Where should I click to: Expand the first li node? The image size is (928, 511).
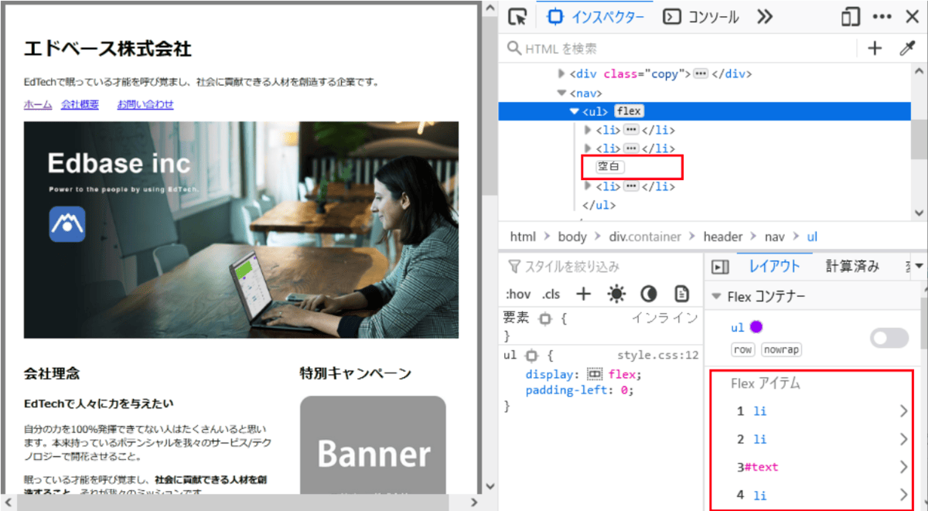[587, 130]
